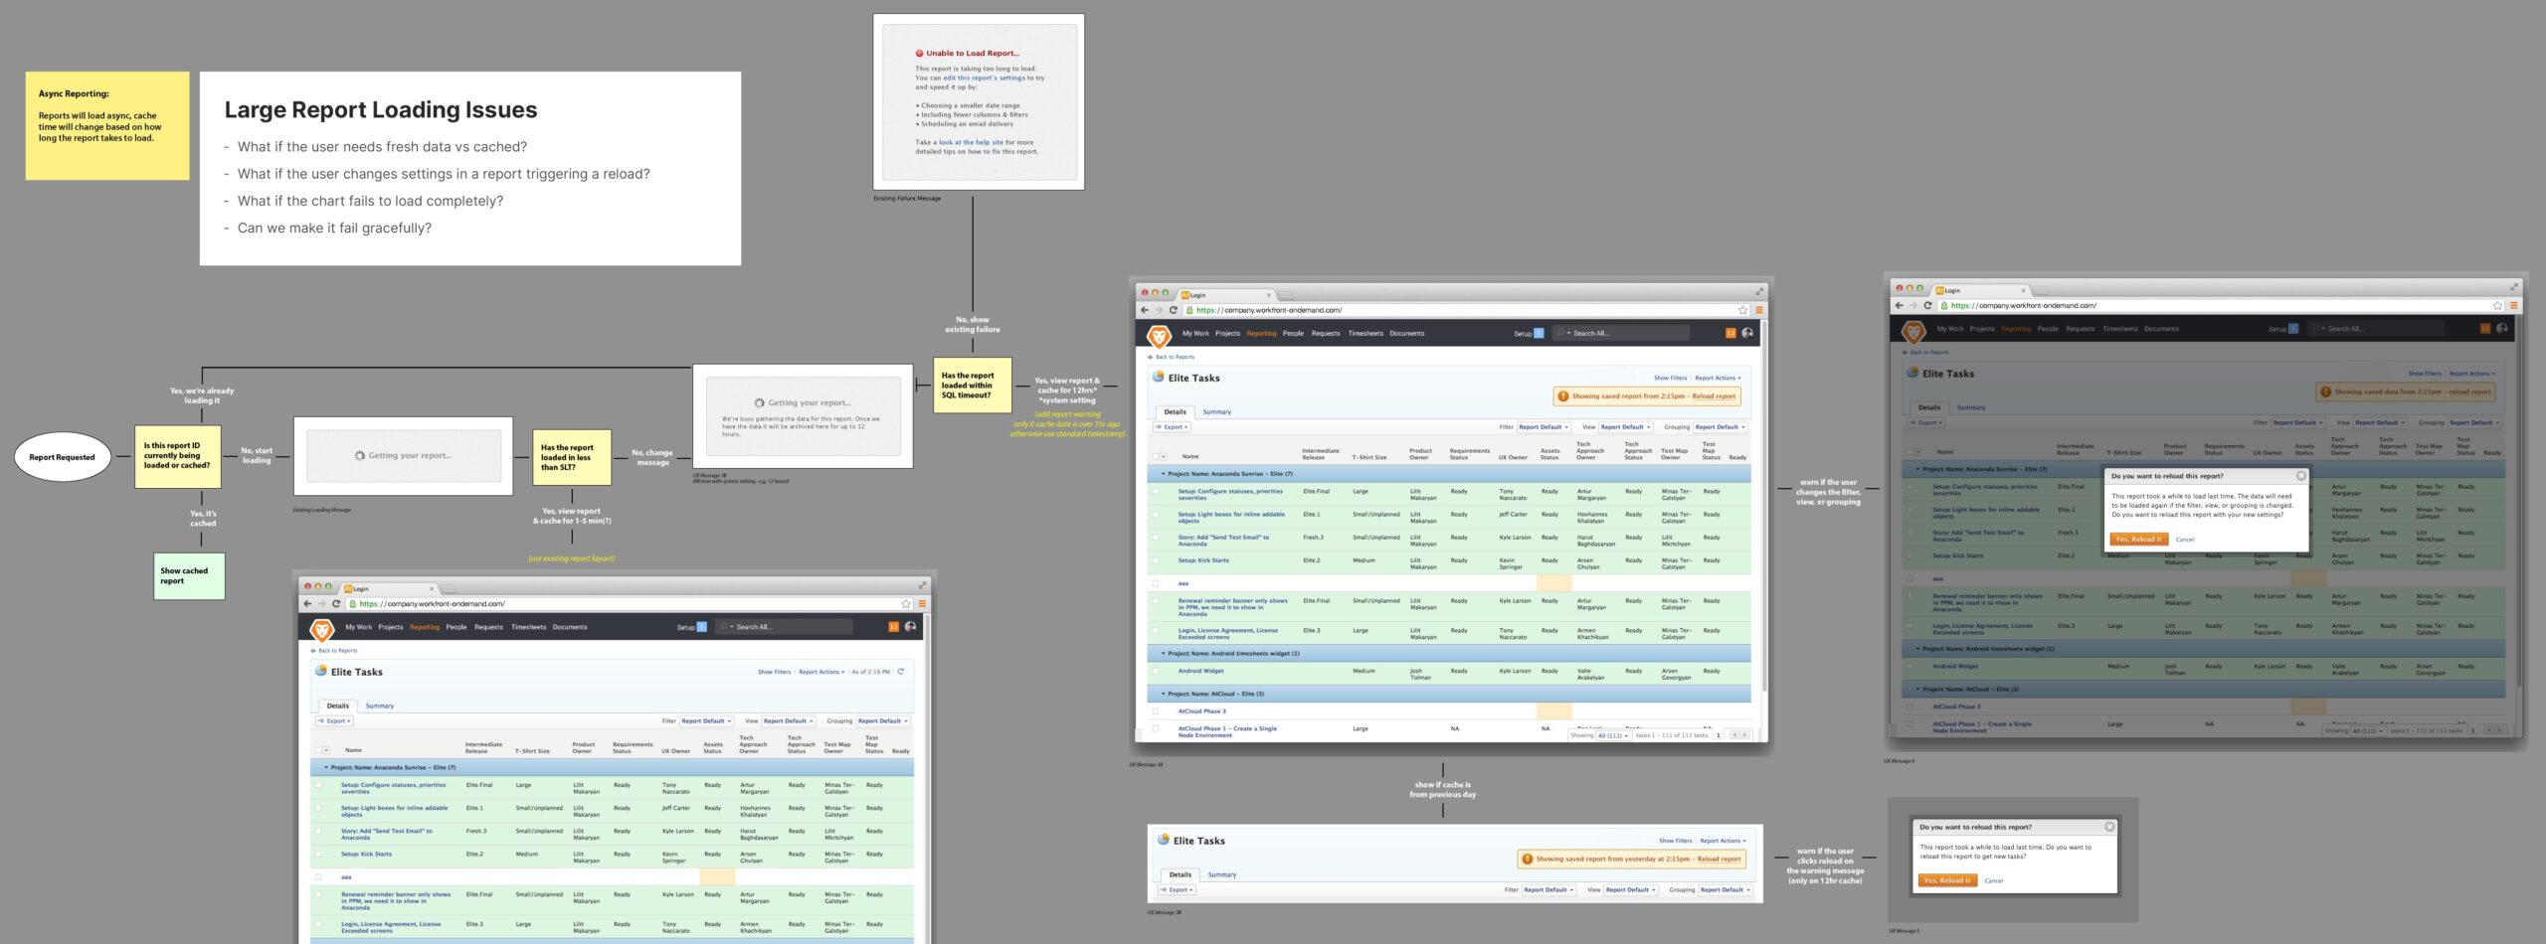Click 'Show Filters' in the 'from yesterday' panel
Screen dimensions: 2546x944
(x=1675, y=841)
